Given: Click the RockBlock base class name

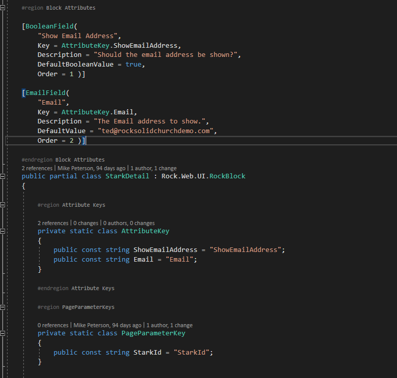Looking at the screenshot, I should pos(227,176).
